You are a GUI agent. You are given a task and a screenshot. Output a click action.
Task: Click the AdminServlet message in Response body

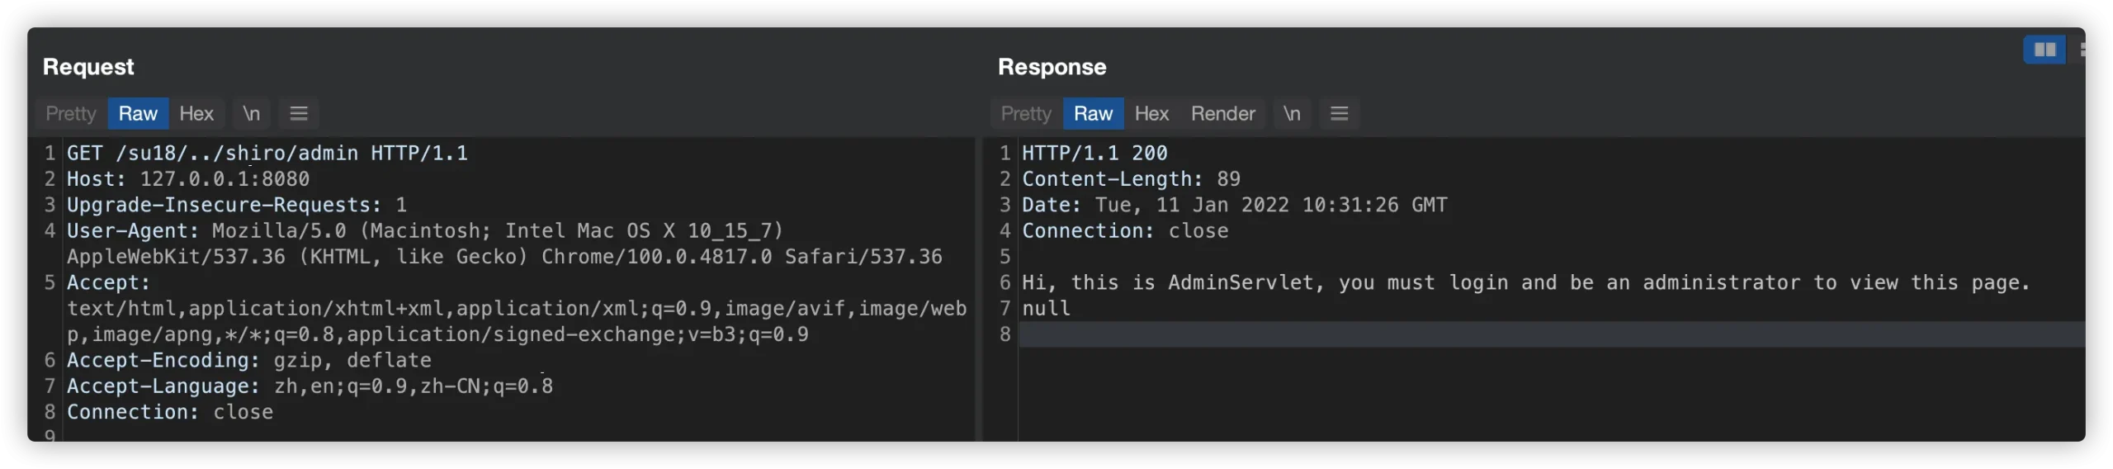1525,283
